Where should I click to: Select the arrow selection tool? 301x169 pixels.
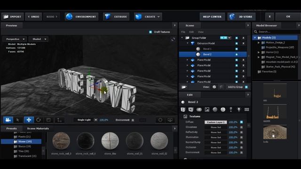(x=18, y=120)
